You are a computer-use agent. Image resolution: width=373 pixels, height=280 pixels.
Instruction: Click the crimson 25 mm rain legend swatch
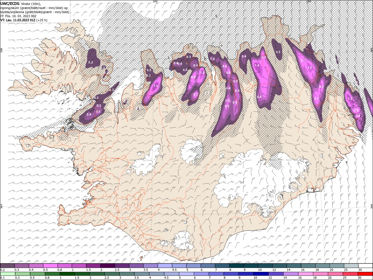pos(350,274)
